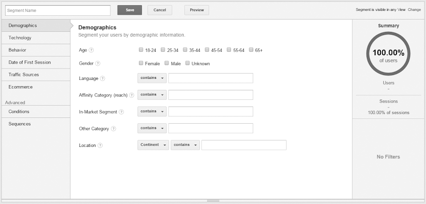
Task: Click the Other Category help icon
Action: click(x=113, y=128)
